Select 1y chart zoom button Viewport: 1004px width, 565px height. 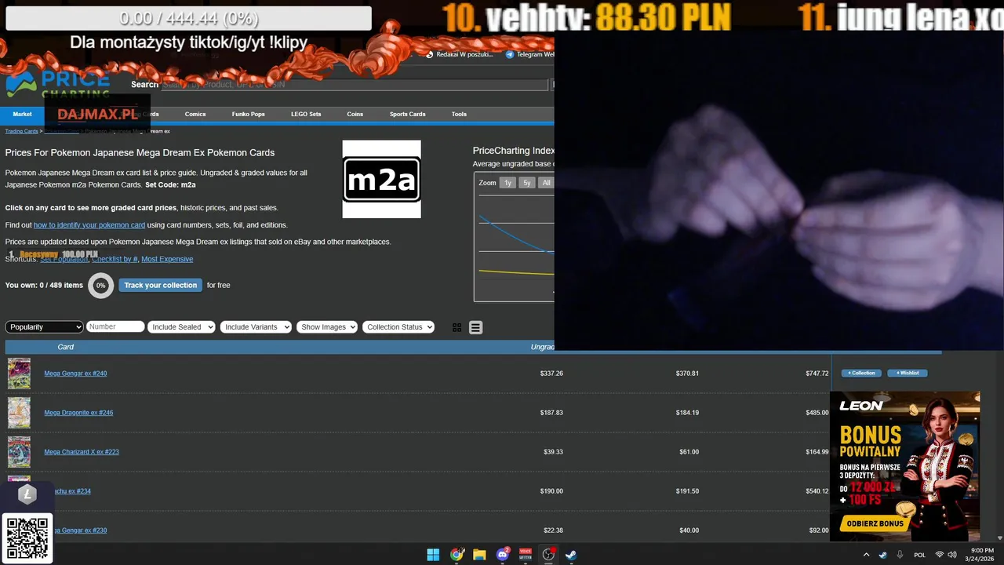507,183
